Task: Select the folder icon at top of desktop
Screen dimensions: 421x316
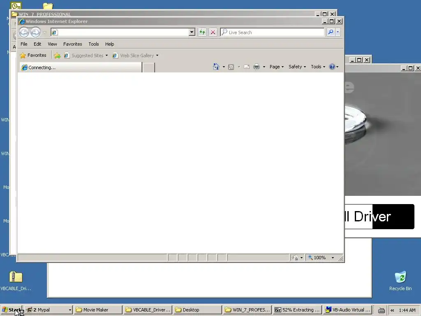Action: click(x=48, y=6)
